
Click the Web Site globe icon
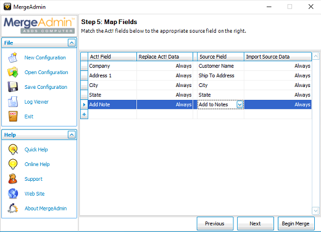point(13,194)
